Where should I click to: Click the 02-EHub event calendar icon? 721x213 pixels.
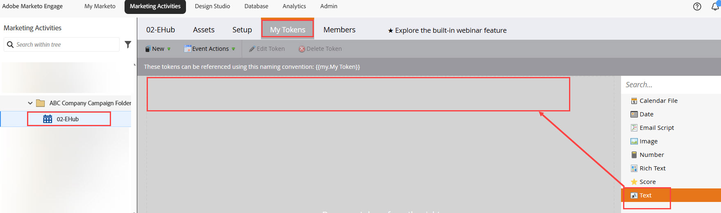(x=48, y=119)
